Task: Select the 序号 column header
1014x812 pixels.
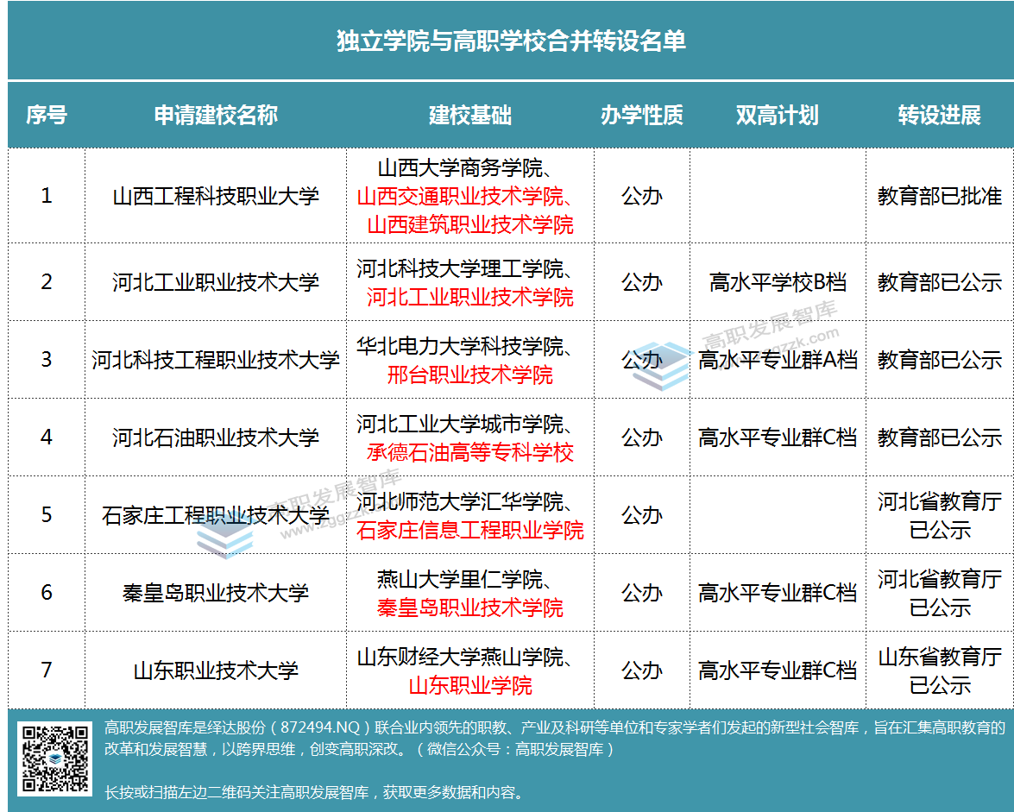Action: [47, 116]
